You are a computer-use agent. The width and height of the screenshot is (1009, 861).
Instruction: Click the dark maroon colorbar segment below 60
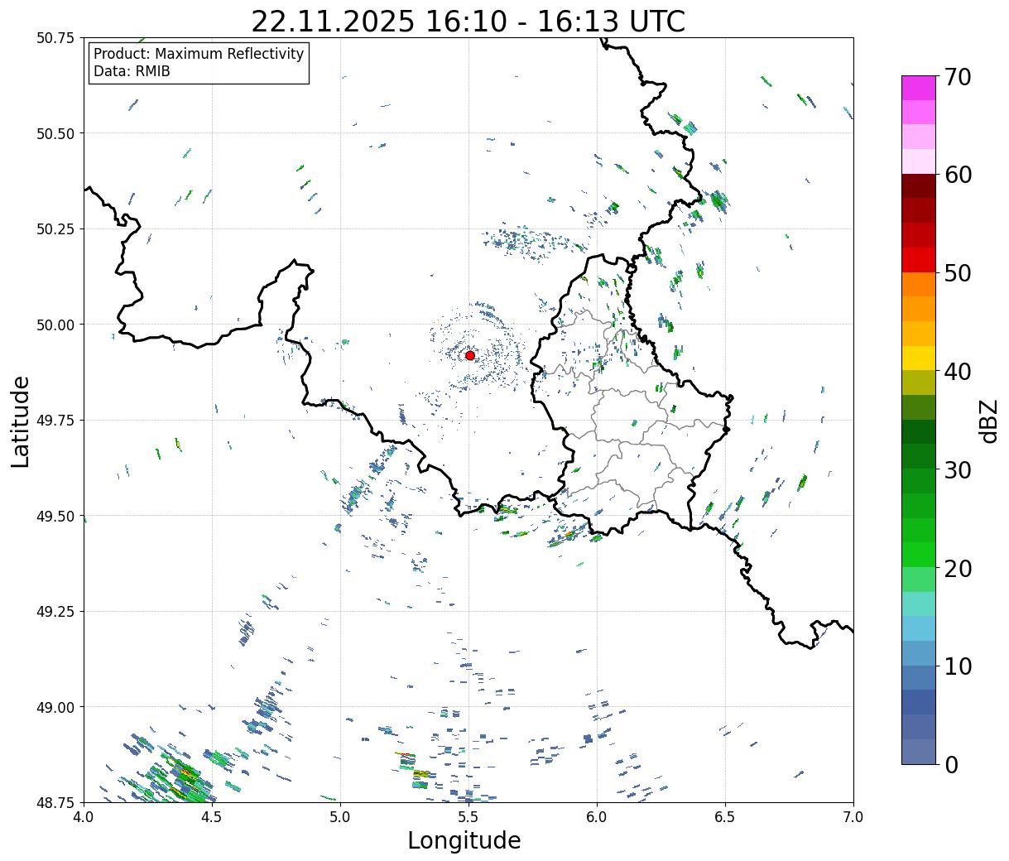point(919,186)
